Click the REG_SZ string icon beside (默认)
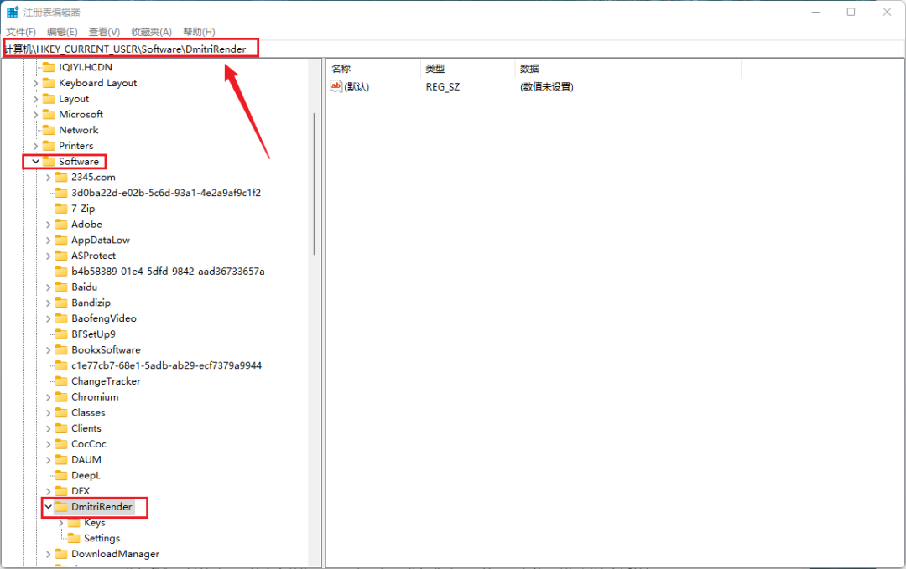This screenshot has width=906, height=569. pos(336,86)
